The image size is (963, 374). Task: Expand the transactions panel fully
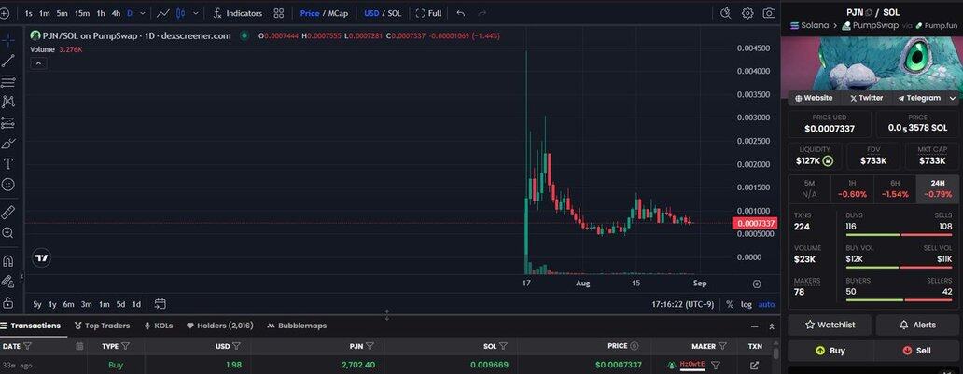(x=772, y=326)
